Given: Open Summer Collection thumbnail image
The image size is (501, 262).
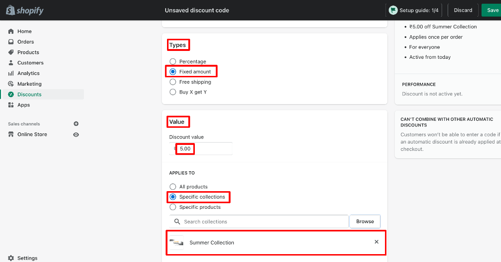Looking at the screenshot, I should [x=176, y=243].
